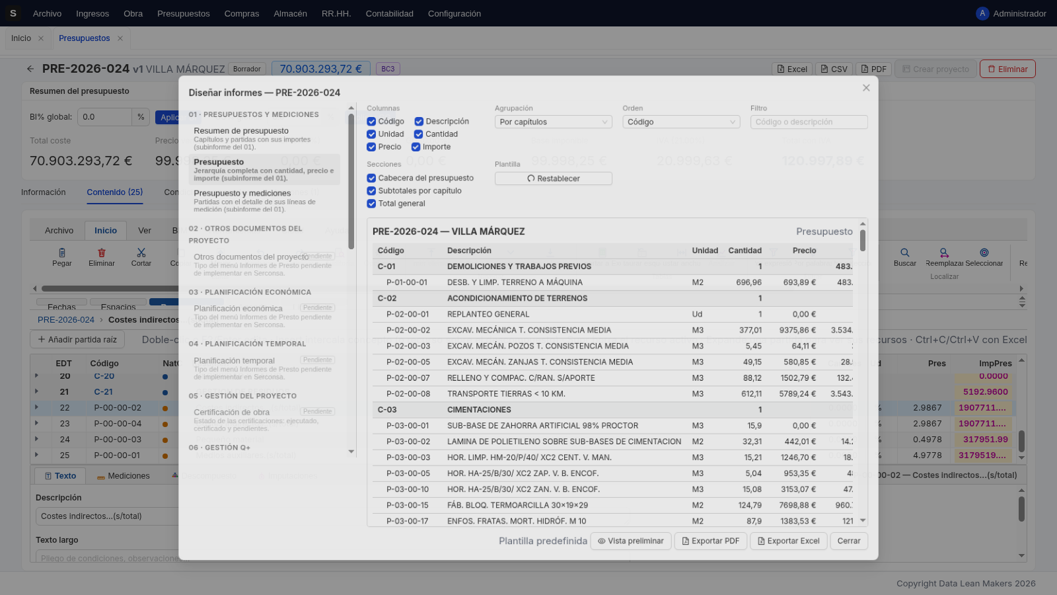
Task: Open the Orden Código dropdown
Action: pyautogui.click(x=681, y=122)
